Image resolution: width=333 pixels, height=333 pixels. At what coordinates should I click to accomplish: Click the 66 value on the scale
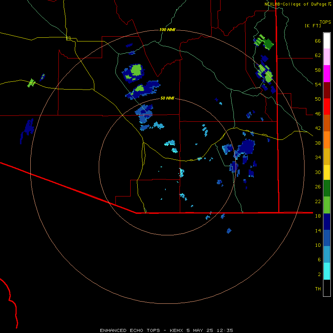[x=318, y=41]
